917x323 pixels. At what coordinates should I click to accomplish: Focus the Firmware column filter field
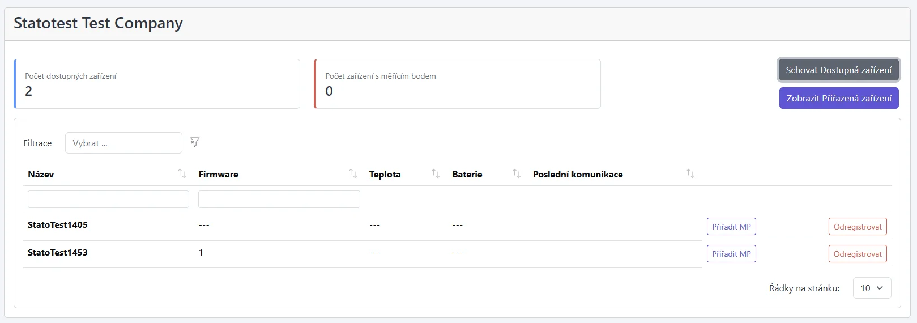(x=279, y=199)
